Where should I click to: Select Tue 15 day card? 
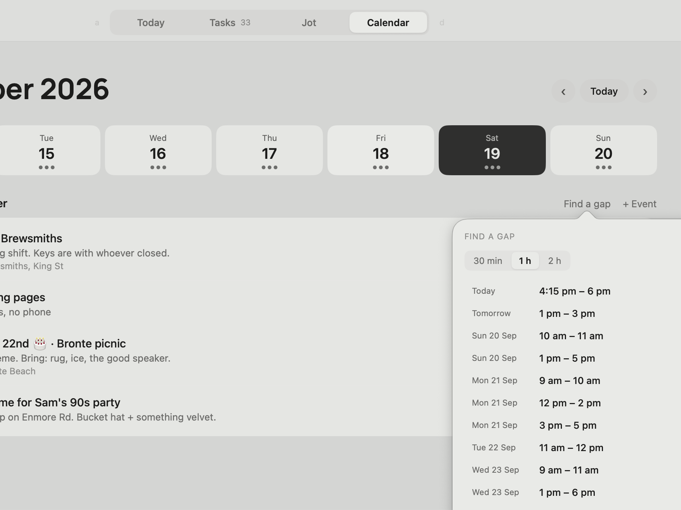tap(47, 150)
